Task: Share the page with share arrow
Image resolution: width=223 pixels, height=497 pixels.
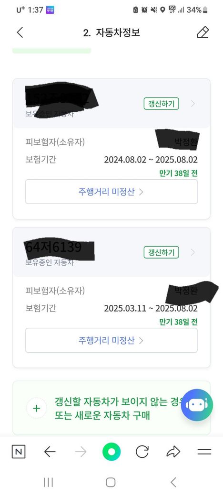Action: point(173,452)
